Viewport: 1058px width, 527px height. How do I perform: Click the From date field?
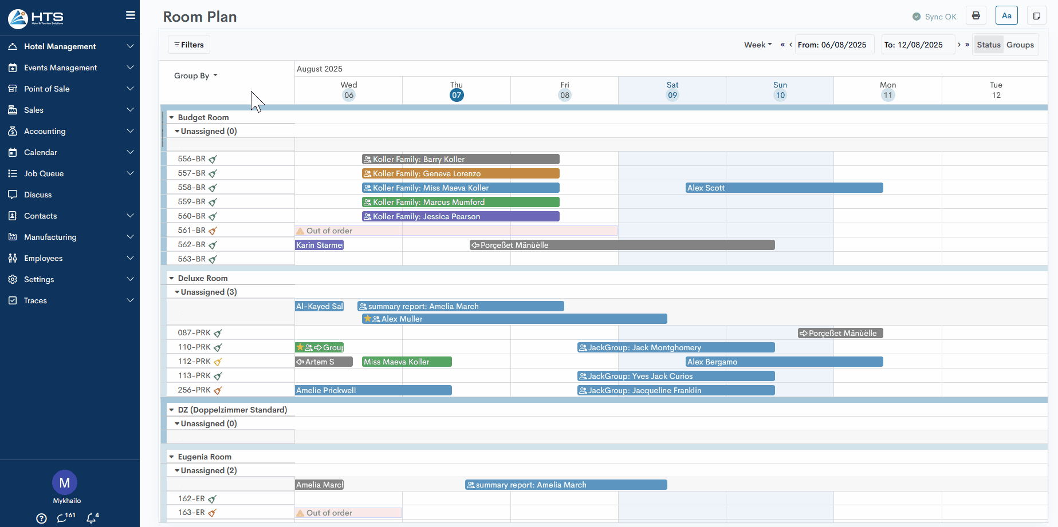[834, 45]
